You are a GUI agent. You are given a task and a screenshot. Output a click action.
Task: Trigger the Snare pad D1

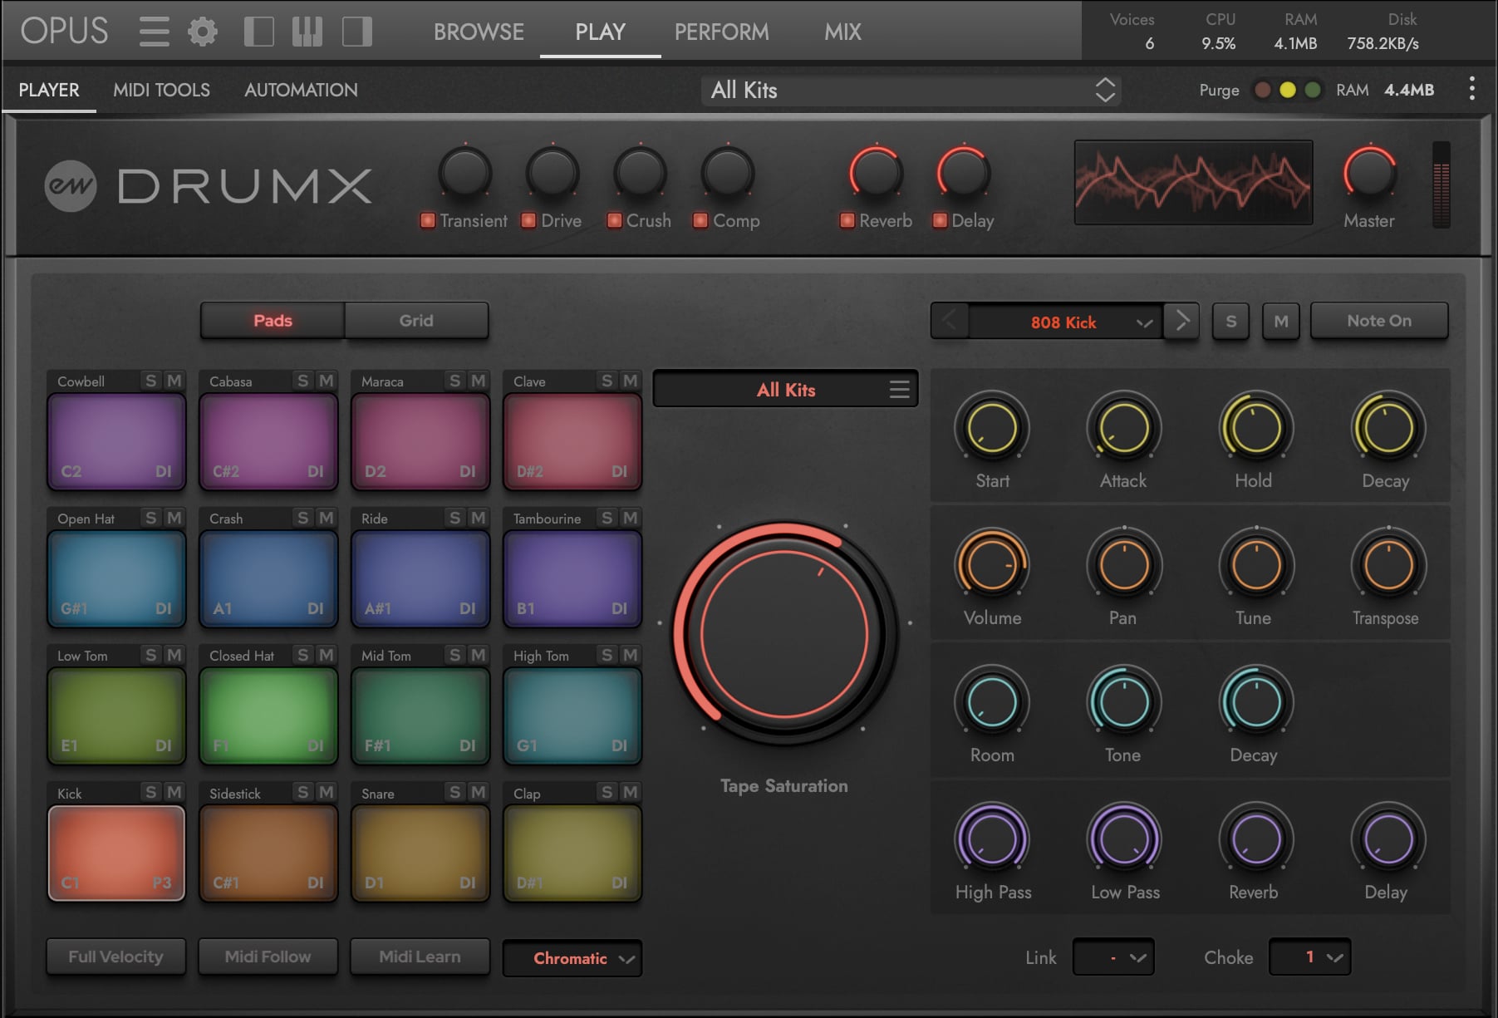(420, 853)
